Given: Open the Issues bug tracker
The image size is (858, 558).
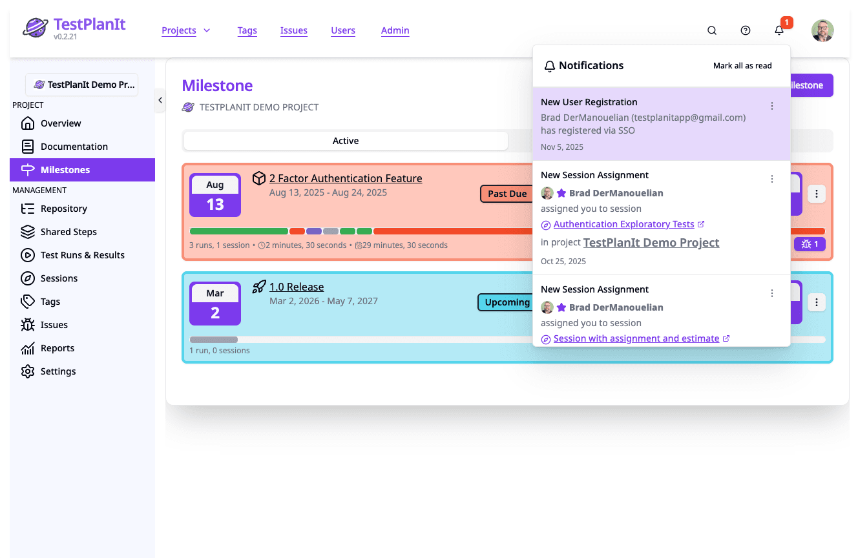Looking at the screenshot, I should [56, 324].
